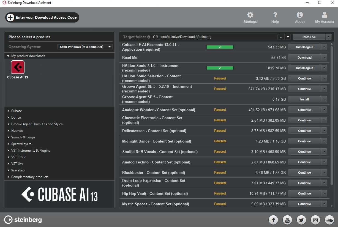Open the About info icon
Image resolution: width=338 pixels, height=227 pixels.
(x=300, y=15)
